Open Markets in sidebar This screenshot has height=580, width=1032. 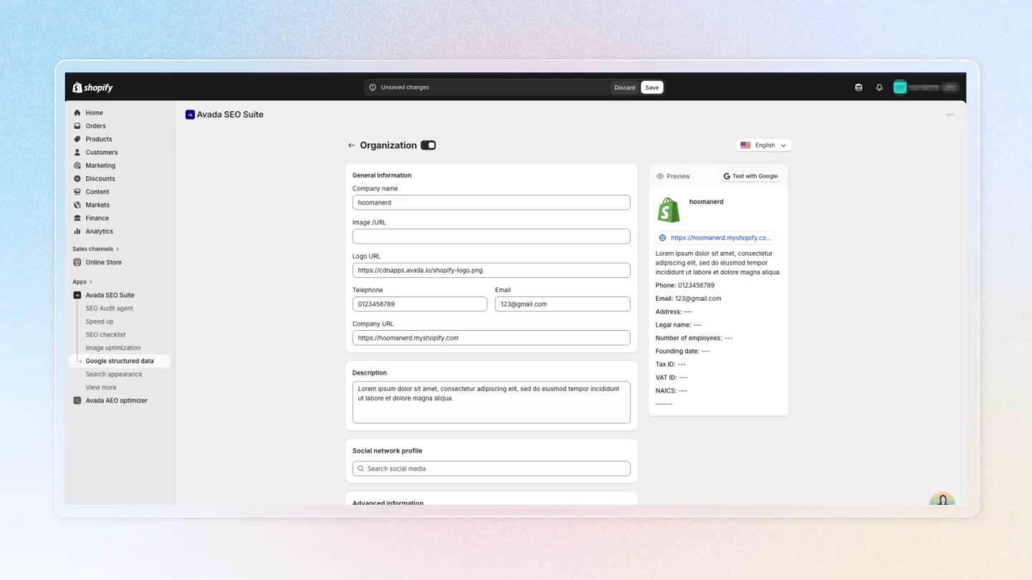click(97, 205)
